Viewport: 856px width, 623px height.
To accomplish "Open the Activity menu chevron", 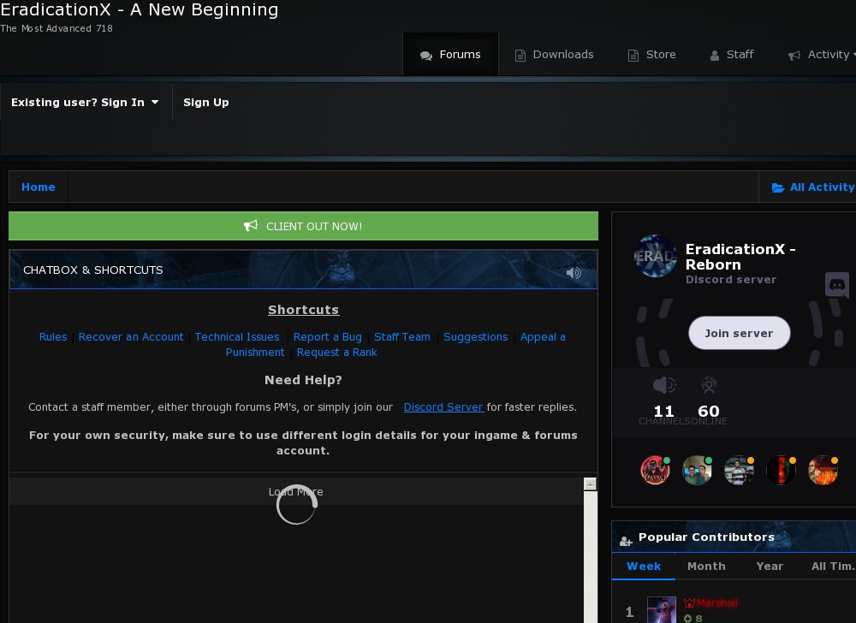I will tap(853, 54).
